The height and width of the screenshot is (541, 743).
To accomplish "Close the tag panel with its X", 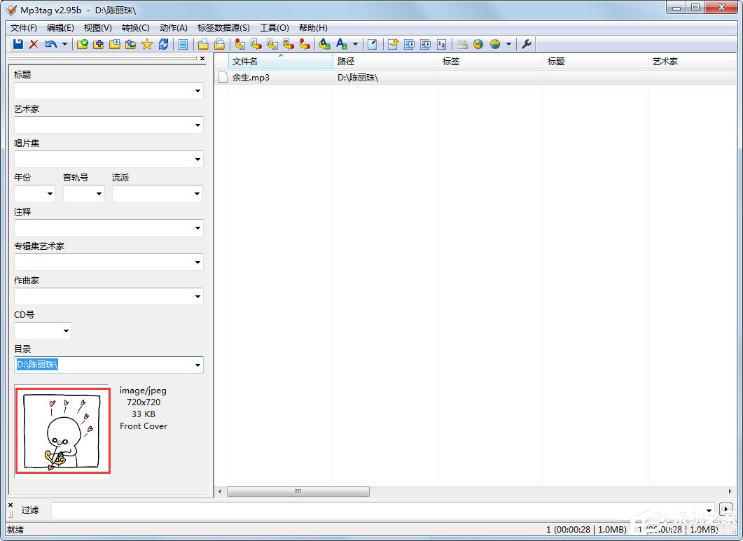I will (202, 59).
